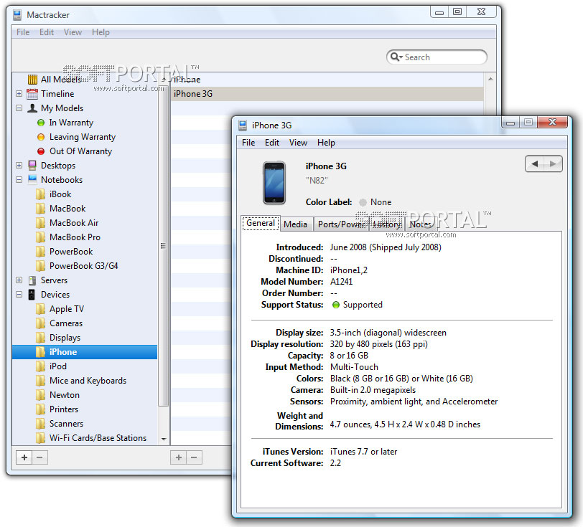583x527 pixels.
Task: Select iPhone 3G row in list
Action: [x=327, y=94]
